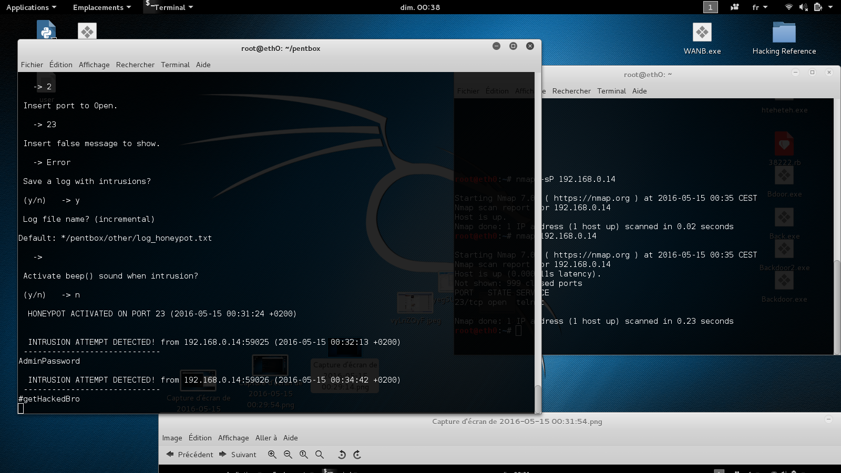Click the Précédent button

(x=190, y=455)
